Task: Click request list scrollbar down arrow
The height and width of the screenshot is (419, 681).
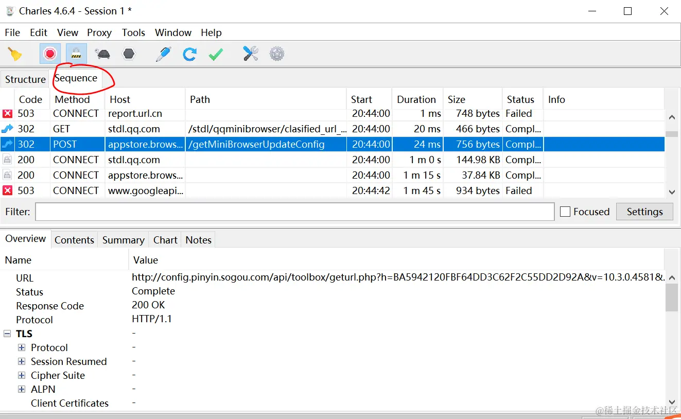Action: click(671, 192)
